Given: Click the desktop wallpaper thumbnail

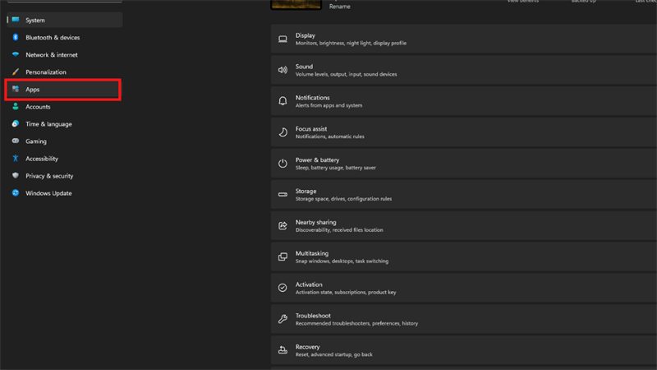Looking at the screenshot, I should [296, 4].
